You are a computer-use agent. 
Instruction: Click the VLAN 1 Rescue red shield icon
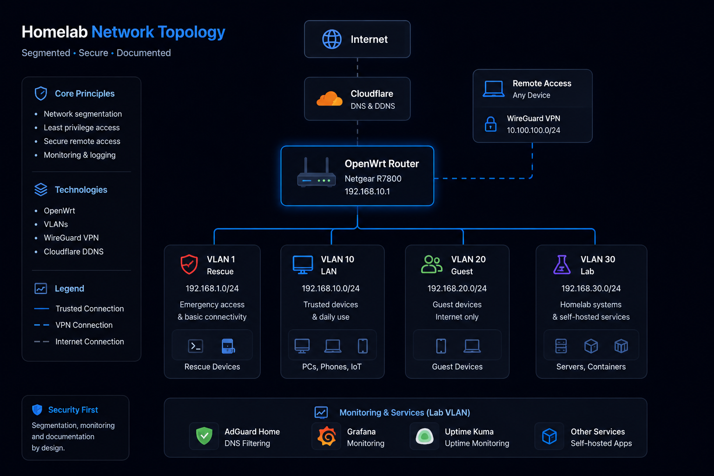(189, 264)
